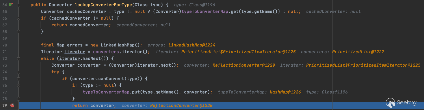The image size is (424, 110).
Task: Click the implements-method gutter icon on line 64
Action: [x=11, y=5]
